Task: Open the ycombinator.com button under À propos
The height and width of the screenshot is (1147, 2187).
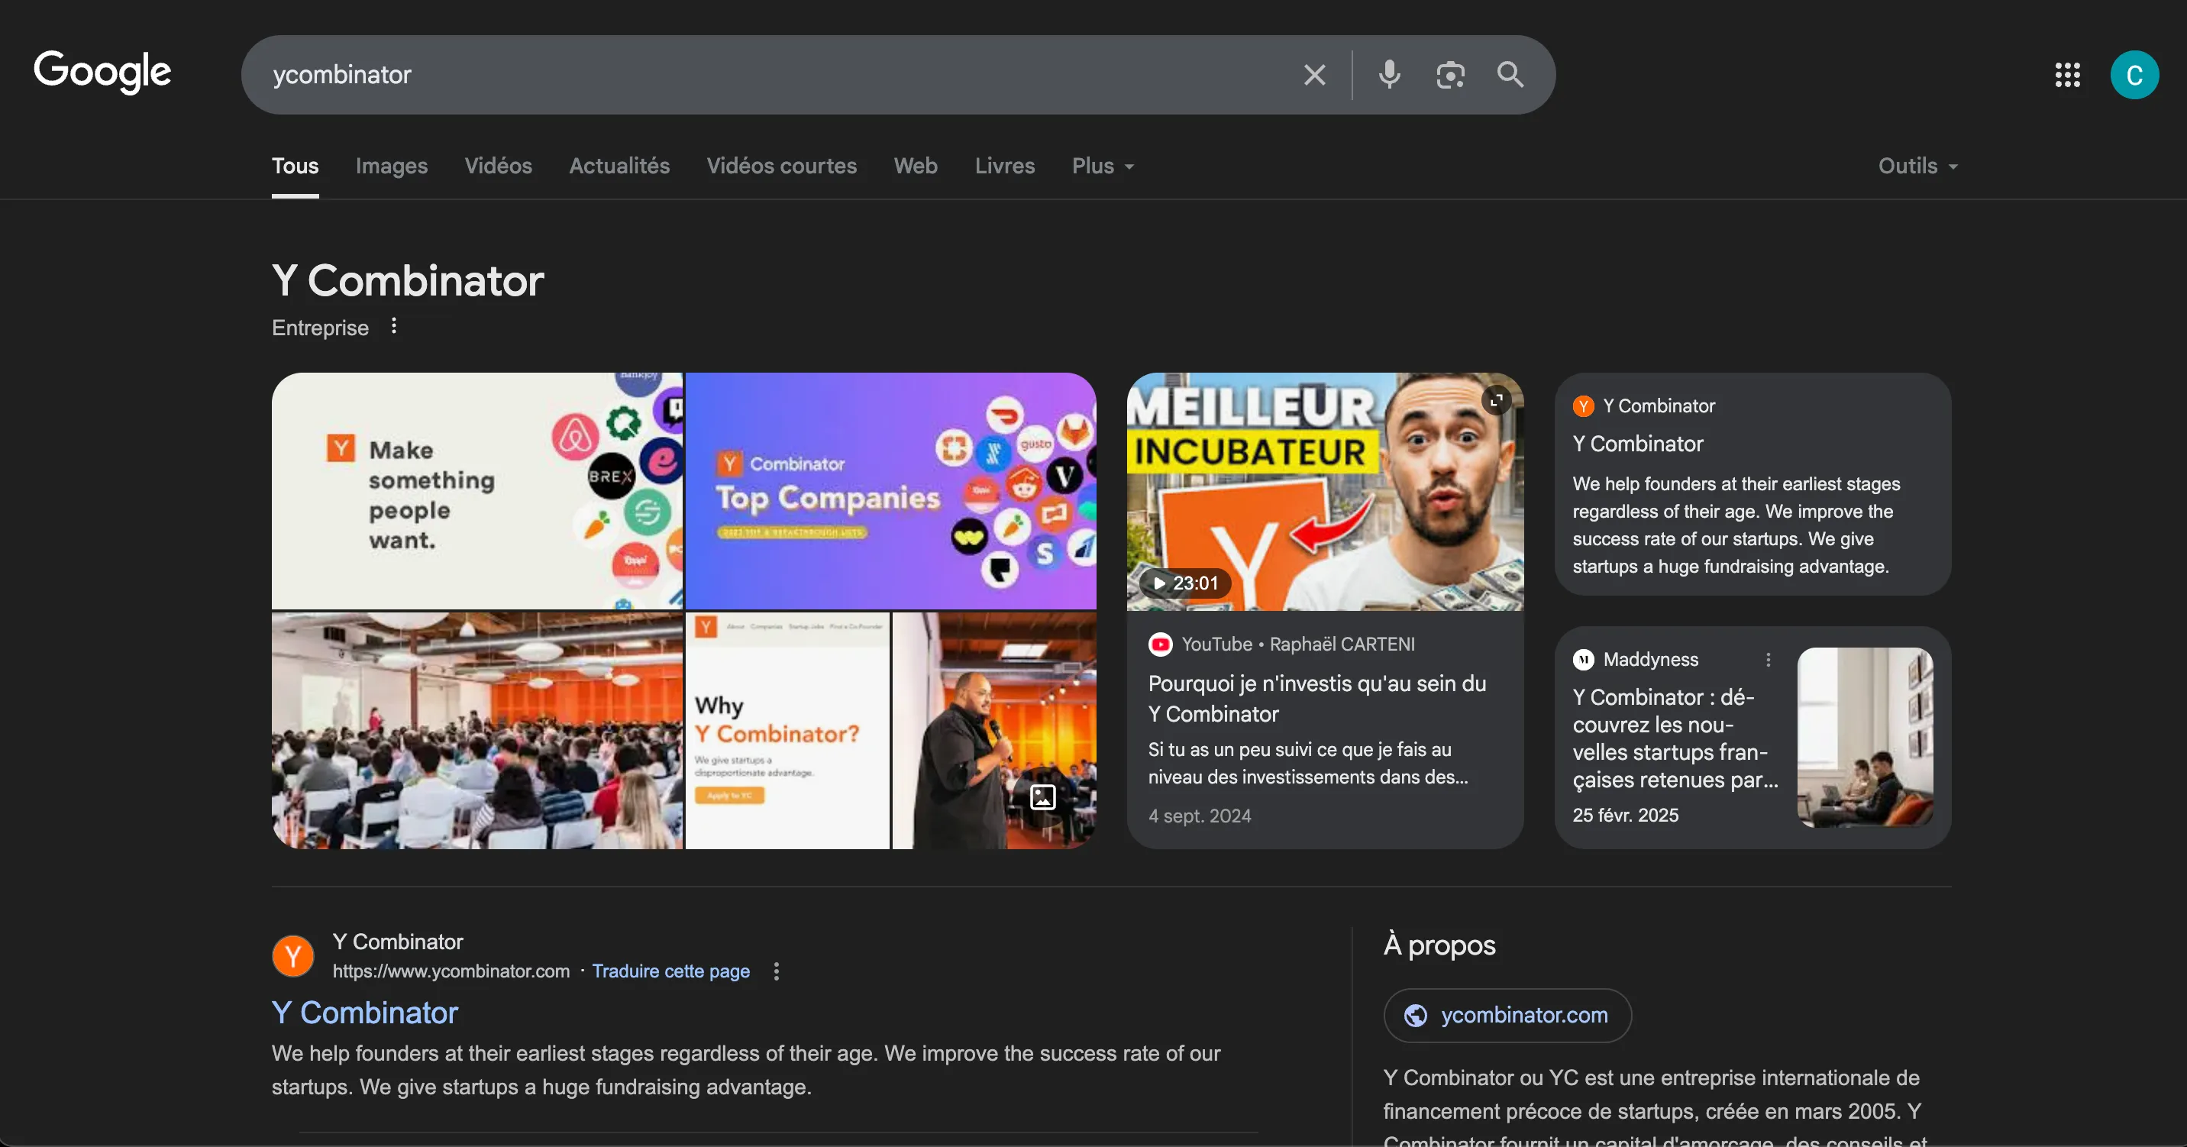Action: point(1507,1016)
